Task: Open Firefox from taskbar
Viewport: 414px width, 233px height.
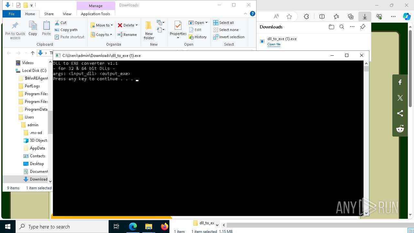Action: 164,227
